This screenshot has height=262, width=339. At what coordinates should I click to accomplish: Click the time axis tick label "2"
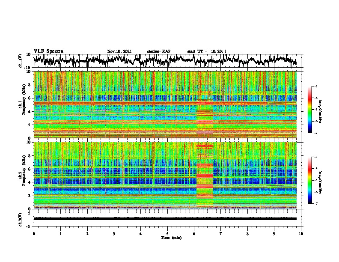click(87, 234)
